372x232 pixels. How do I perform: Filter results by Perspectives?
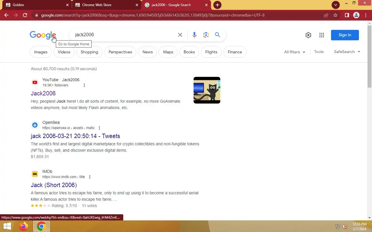point(120,52)
